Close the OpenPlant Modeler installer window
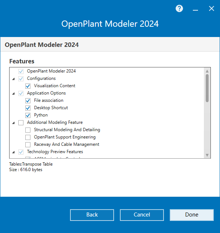Image resolution: width=220 pixels, height=233 pixels. [211, 9]
